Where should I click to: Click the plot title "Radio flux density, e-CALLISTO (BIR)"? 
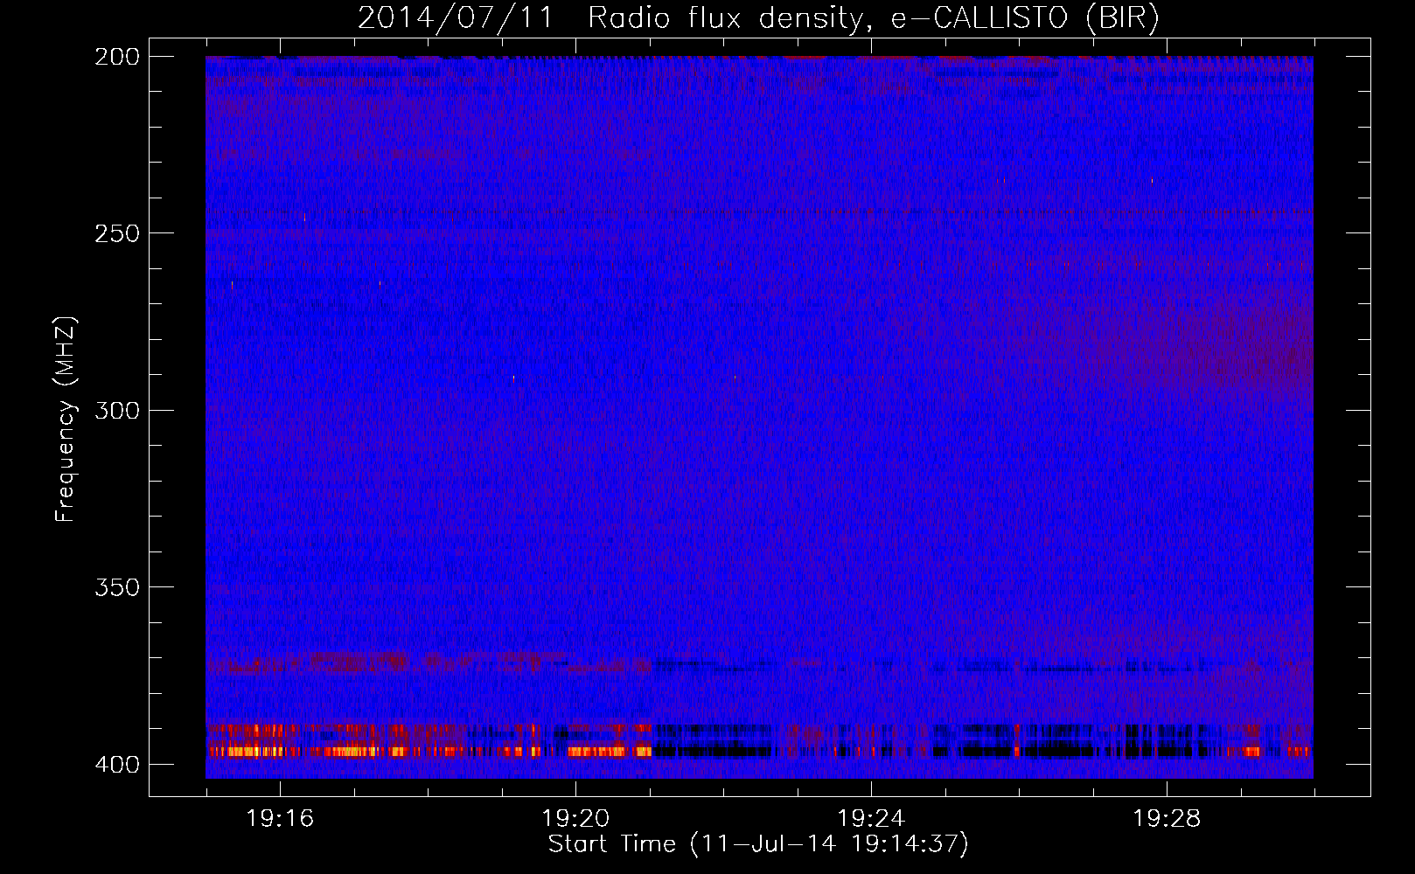click(873, 18)
